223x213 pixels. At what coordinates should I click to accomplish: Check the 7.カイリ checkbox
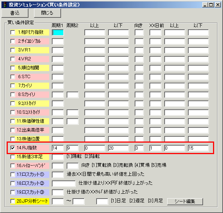click(x=13, y=86)
